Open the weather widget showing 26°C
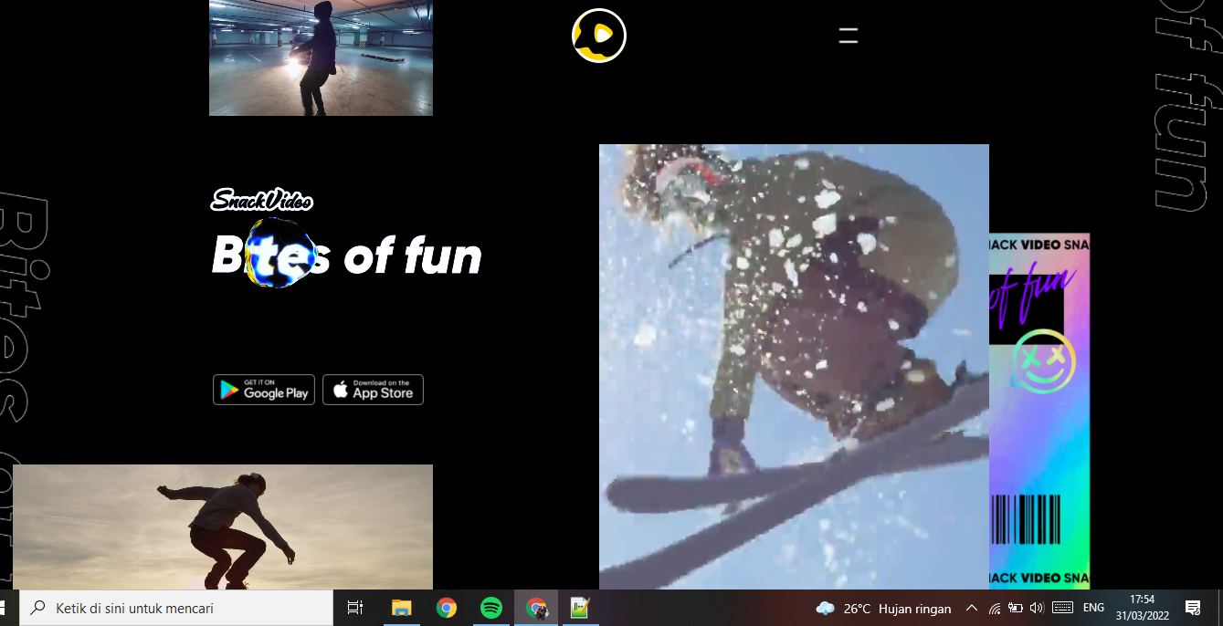 (x=883, y=608)
